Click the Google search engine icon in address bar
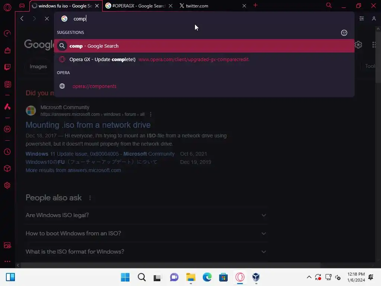The width and height of the screenshot is (381, 286). (64, 19)
